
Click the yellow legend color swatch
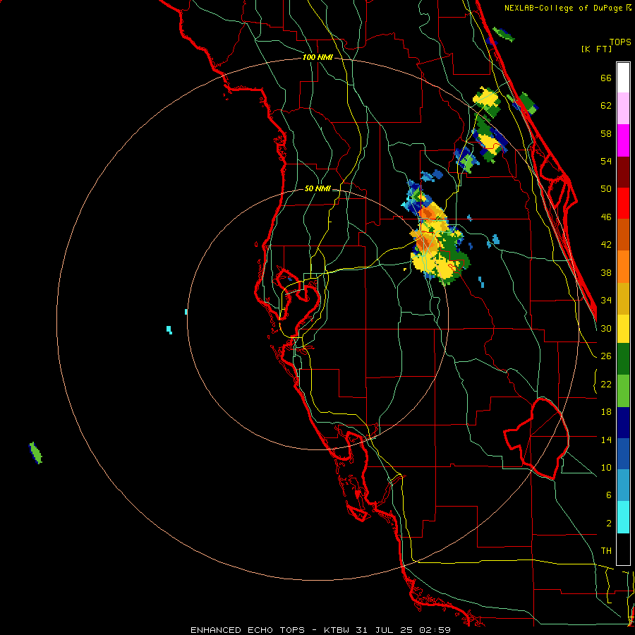click(x=623, y=329)
